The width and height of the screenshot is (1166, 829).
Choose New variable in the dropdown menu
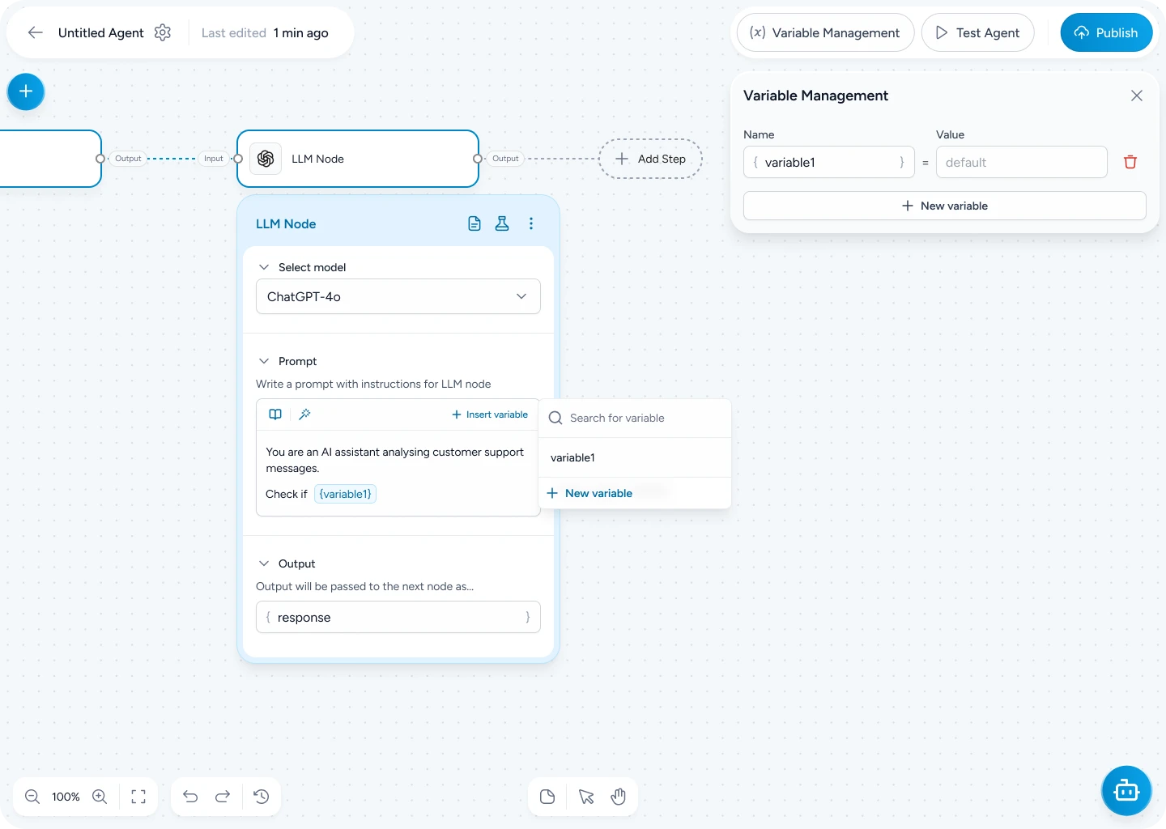point(635,493)
